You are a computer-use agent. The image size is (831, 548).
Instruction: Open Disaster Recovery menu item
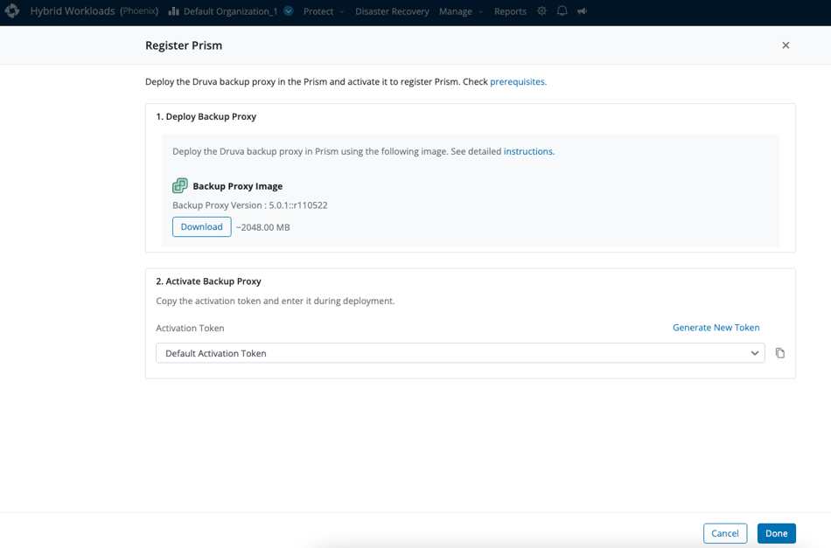coord(392,11)
